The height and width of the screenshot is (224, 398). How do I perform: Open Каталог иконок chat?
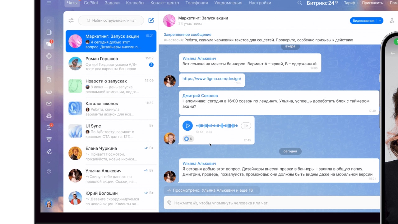coord(111,108)
